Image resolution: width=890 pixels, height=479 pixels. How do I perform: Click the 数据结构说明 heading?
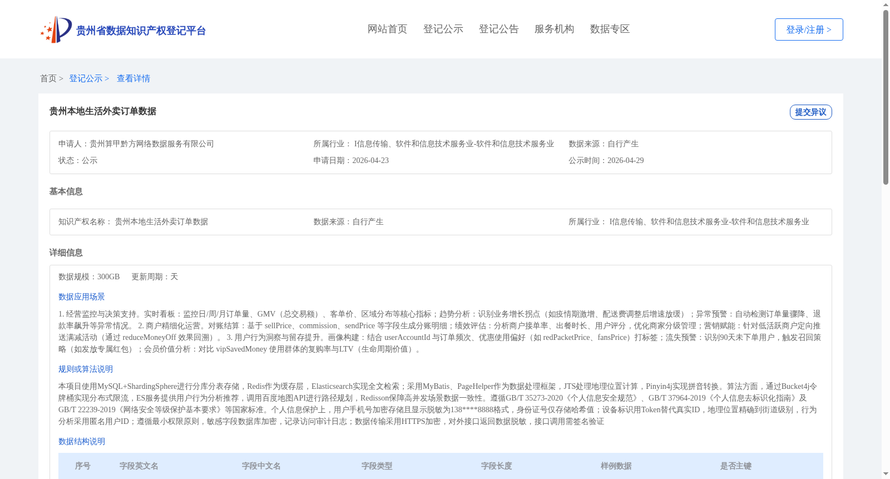[82, 441]
